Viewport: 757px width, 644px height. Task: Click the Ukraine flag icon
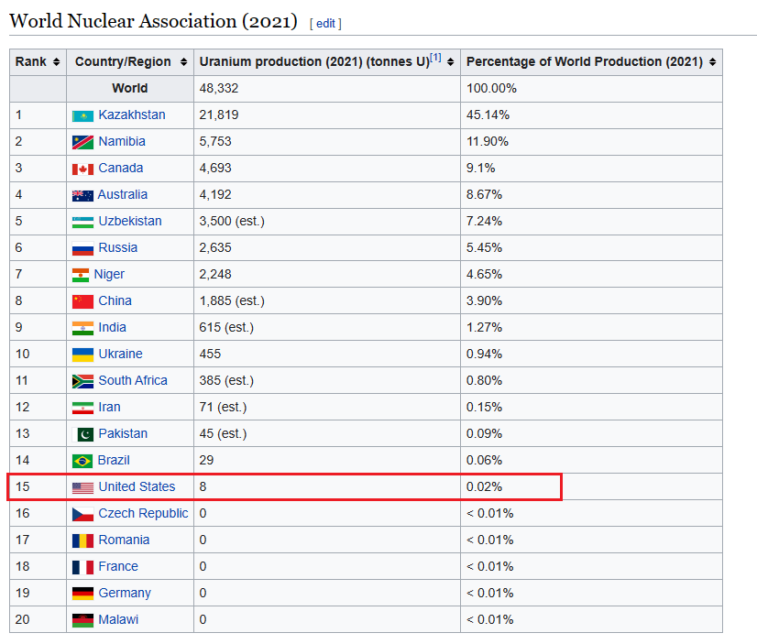point(82,355)
